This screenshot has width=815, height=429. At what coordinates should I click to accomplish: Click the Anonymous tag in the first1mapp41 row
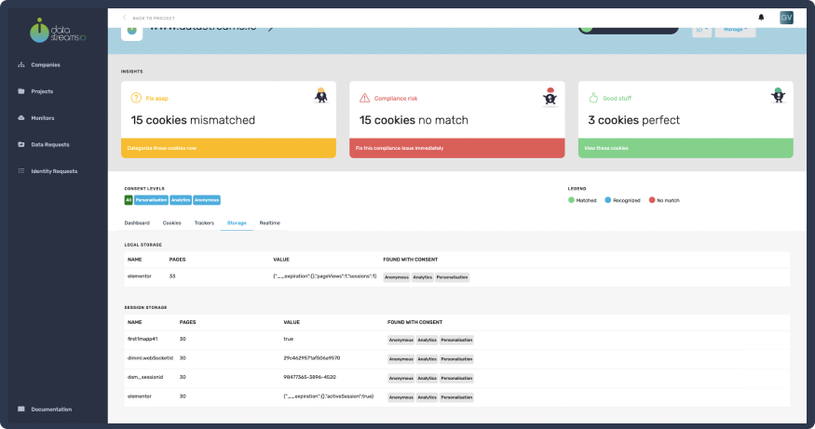401,341
